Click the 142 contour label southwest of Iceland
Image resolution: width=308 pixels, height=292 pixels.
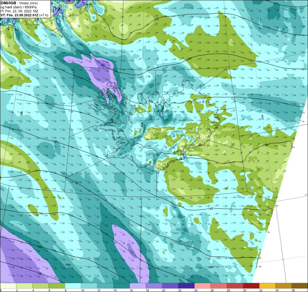(x=76, y=183)
